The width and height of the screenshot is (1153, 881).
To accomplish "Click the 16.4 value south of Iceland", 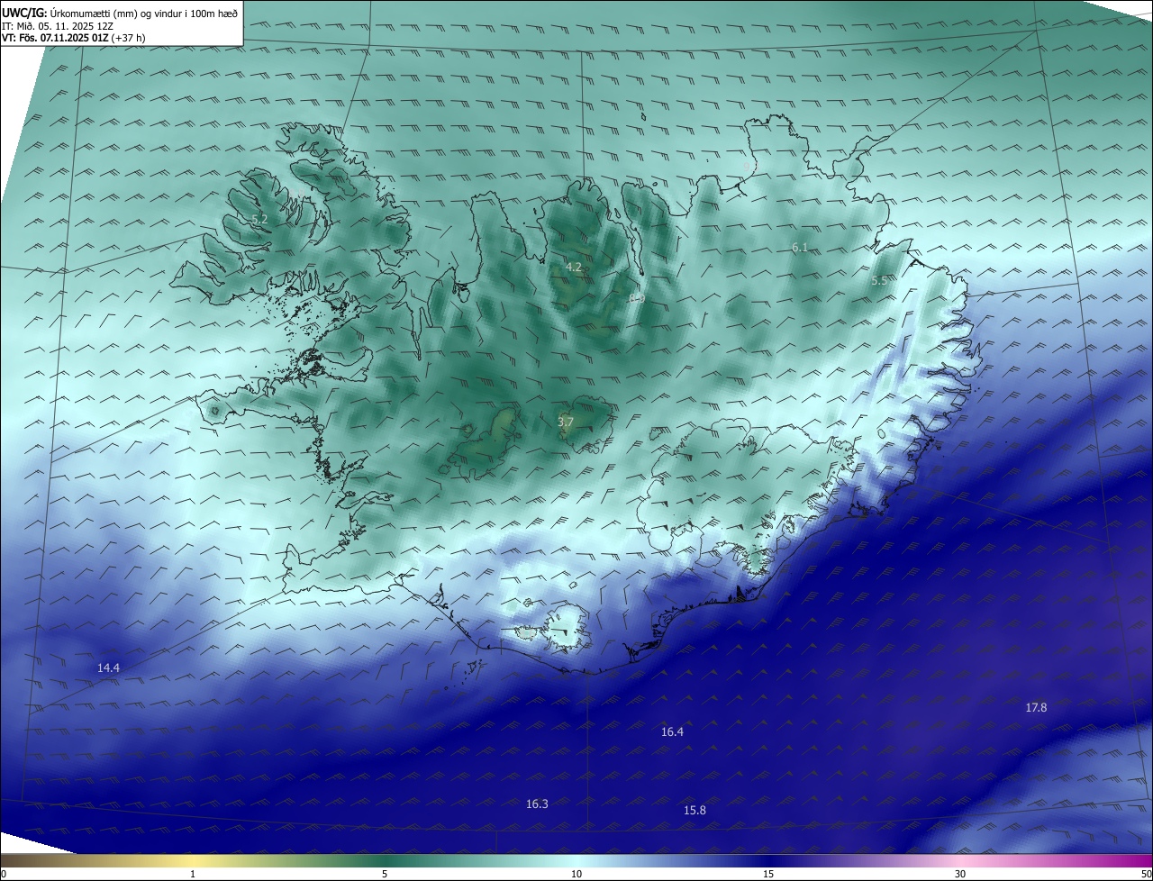I will point(672,732).
